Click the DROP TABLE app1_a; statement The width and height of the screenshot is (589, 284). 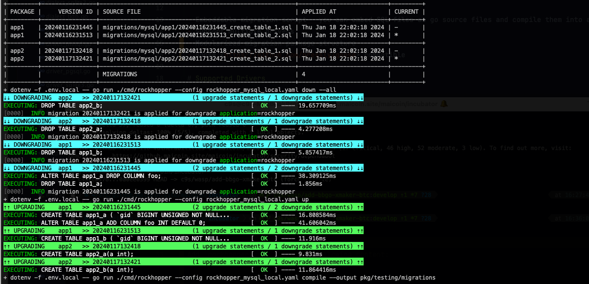pos(73,184)
